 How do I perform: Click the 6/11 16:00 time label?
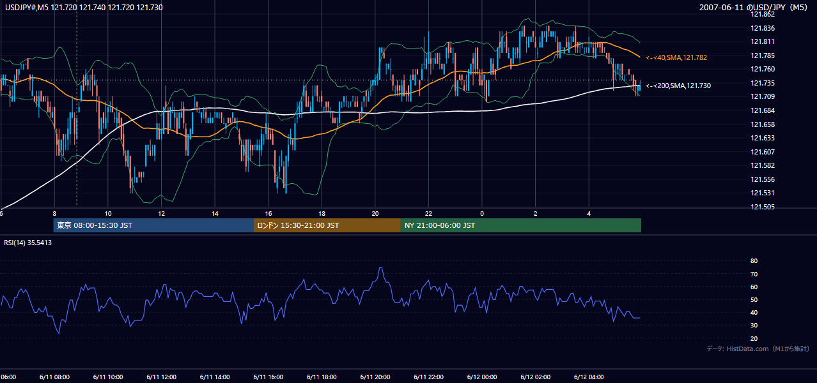pyautogui.click(x=268, y=377)
